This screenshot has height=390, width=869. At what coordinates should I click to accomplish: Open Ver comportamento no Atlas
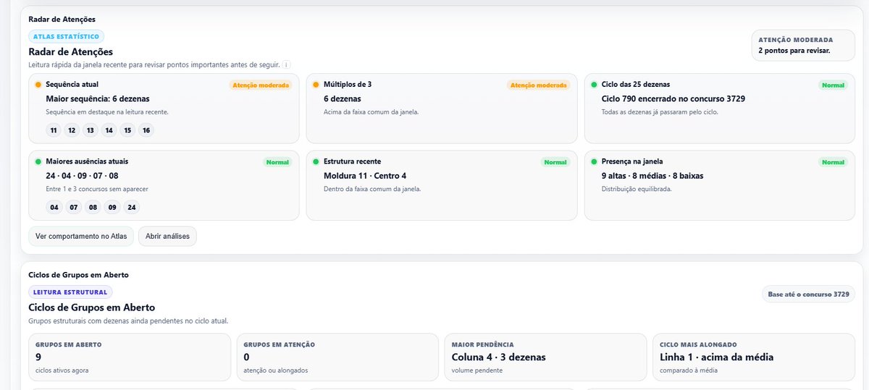[81, 236]
